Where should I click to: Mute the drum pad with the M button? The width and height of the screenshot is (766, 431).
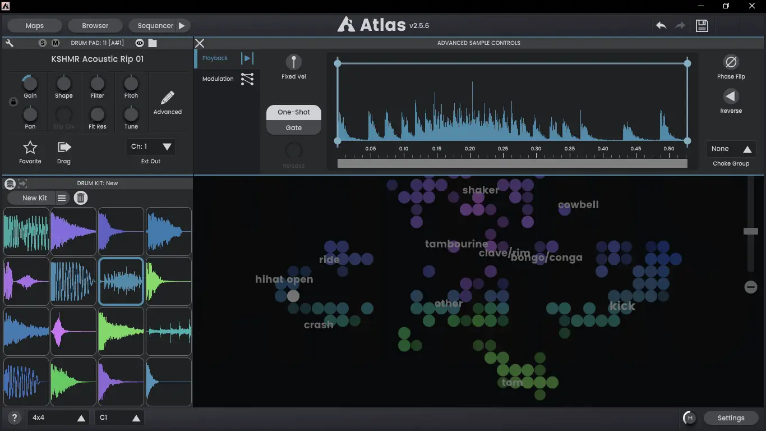click(56, 43)
